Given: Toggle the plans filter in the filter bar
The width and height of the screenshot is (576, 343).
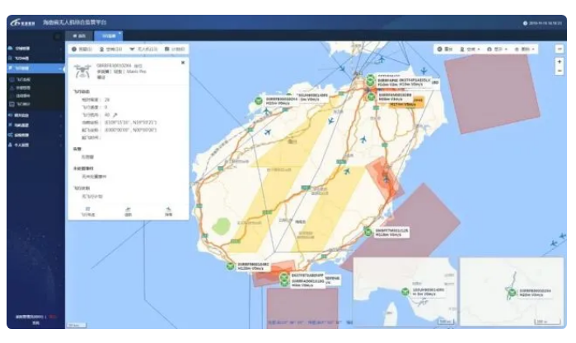Looking at the screenshot, I should [175, 49].
